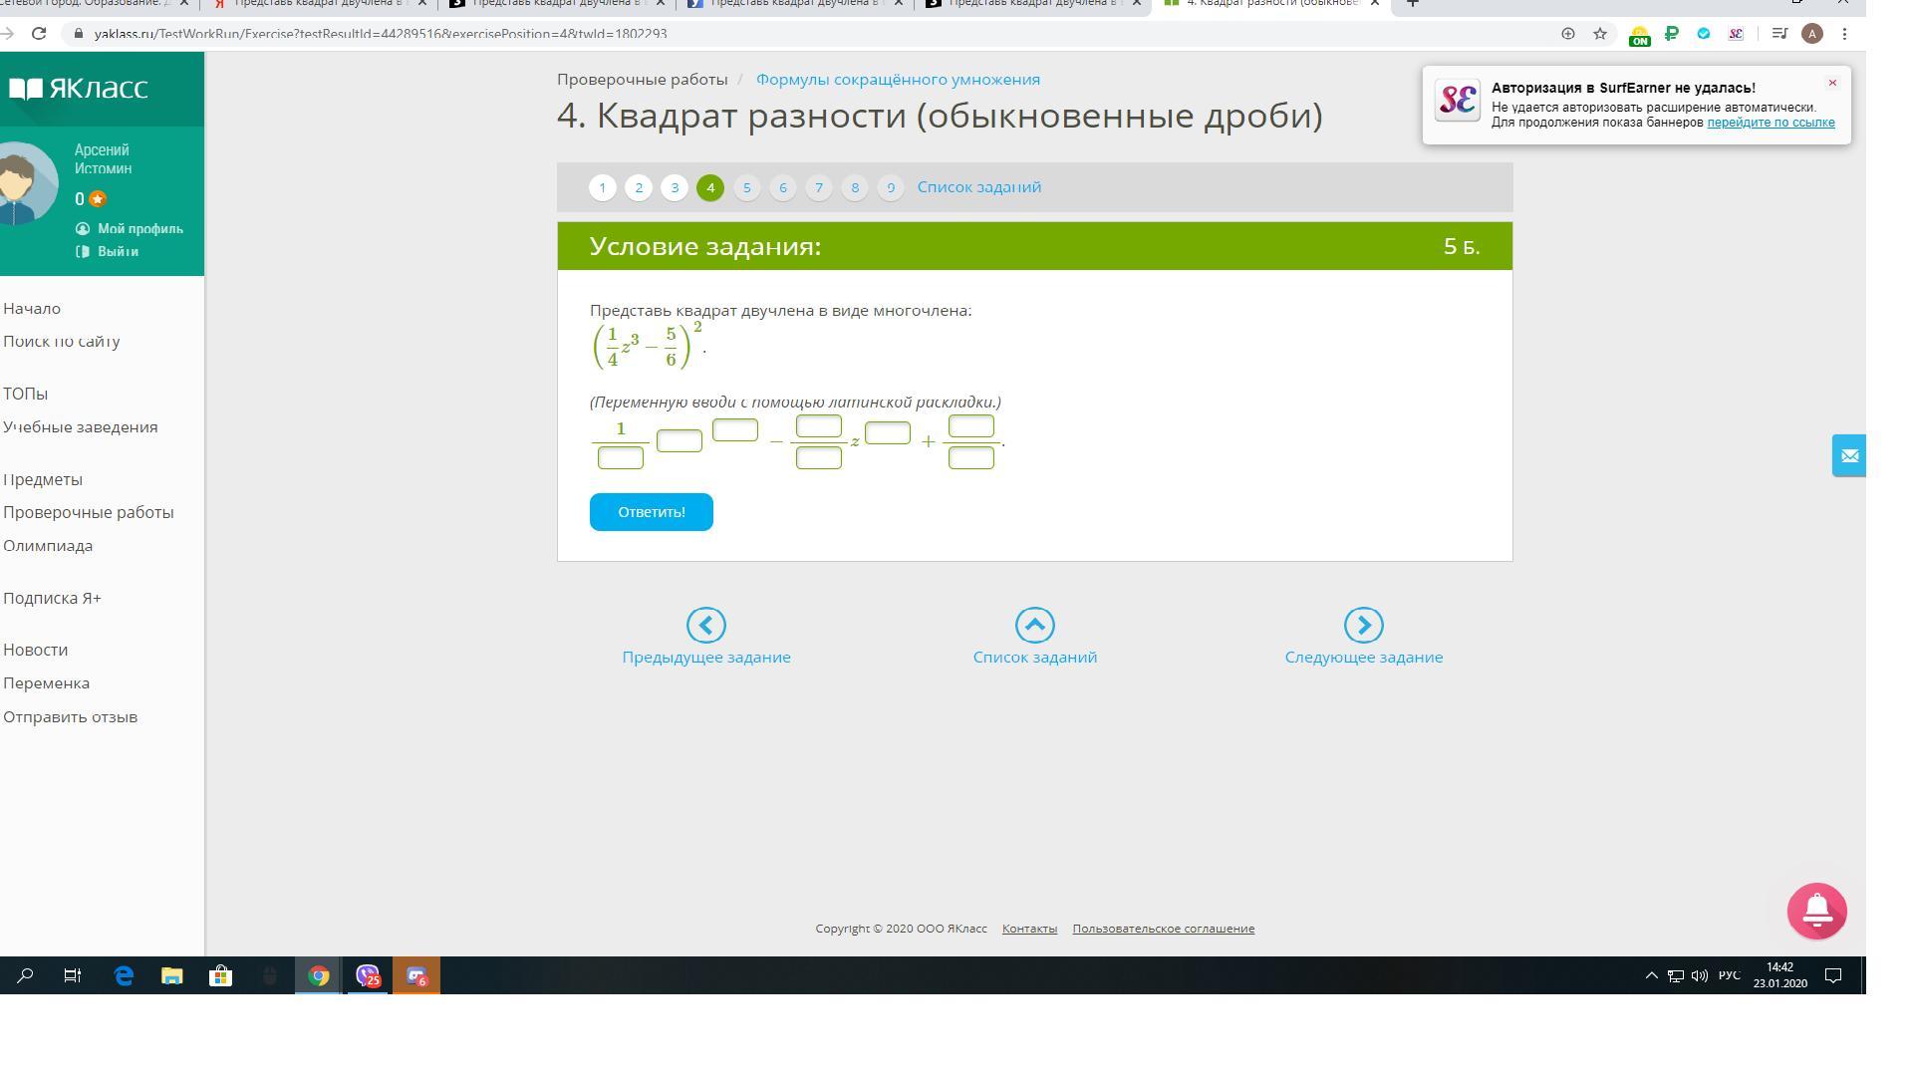
Task: Go to exercise number 8
Action: pos(855,187)
